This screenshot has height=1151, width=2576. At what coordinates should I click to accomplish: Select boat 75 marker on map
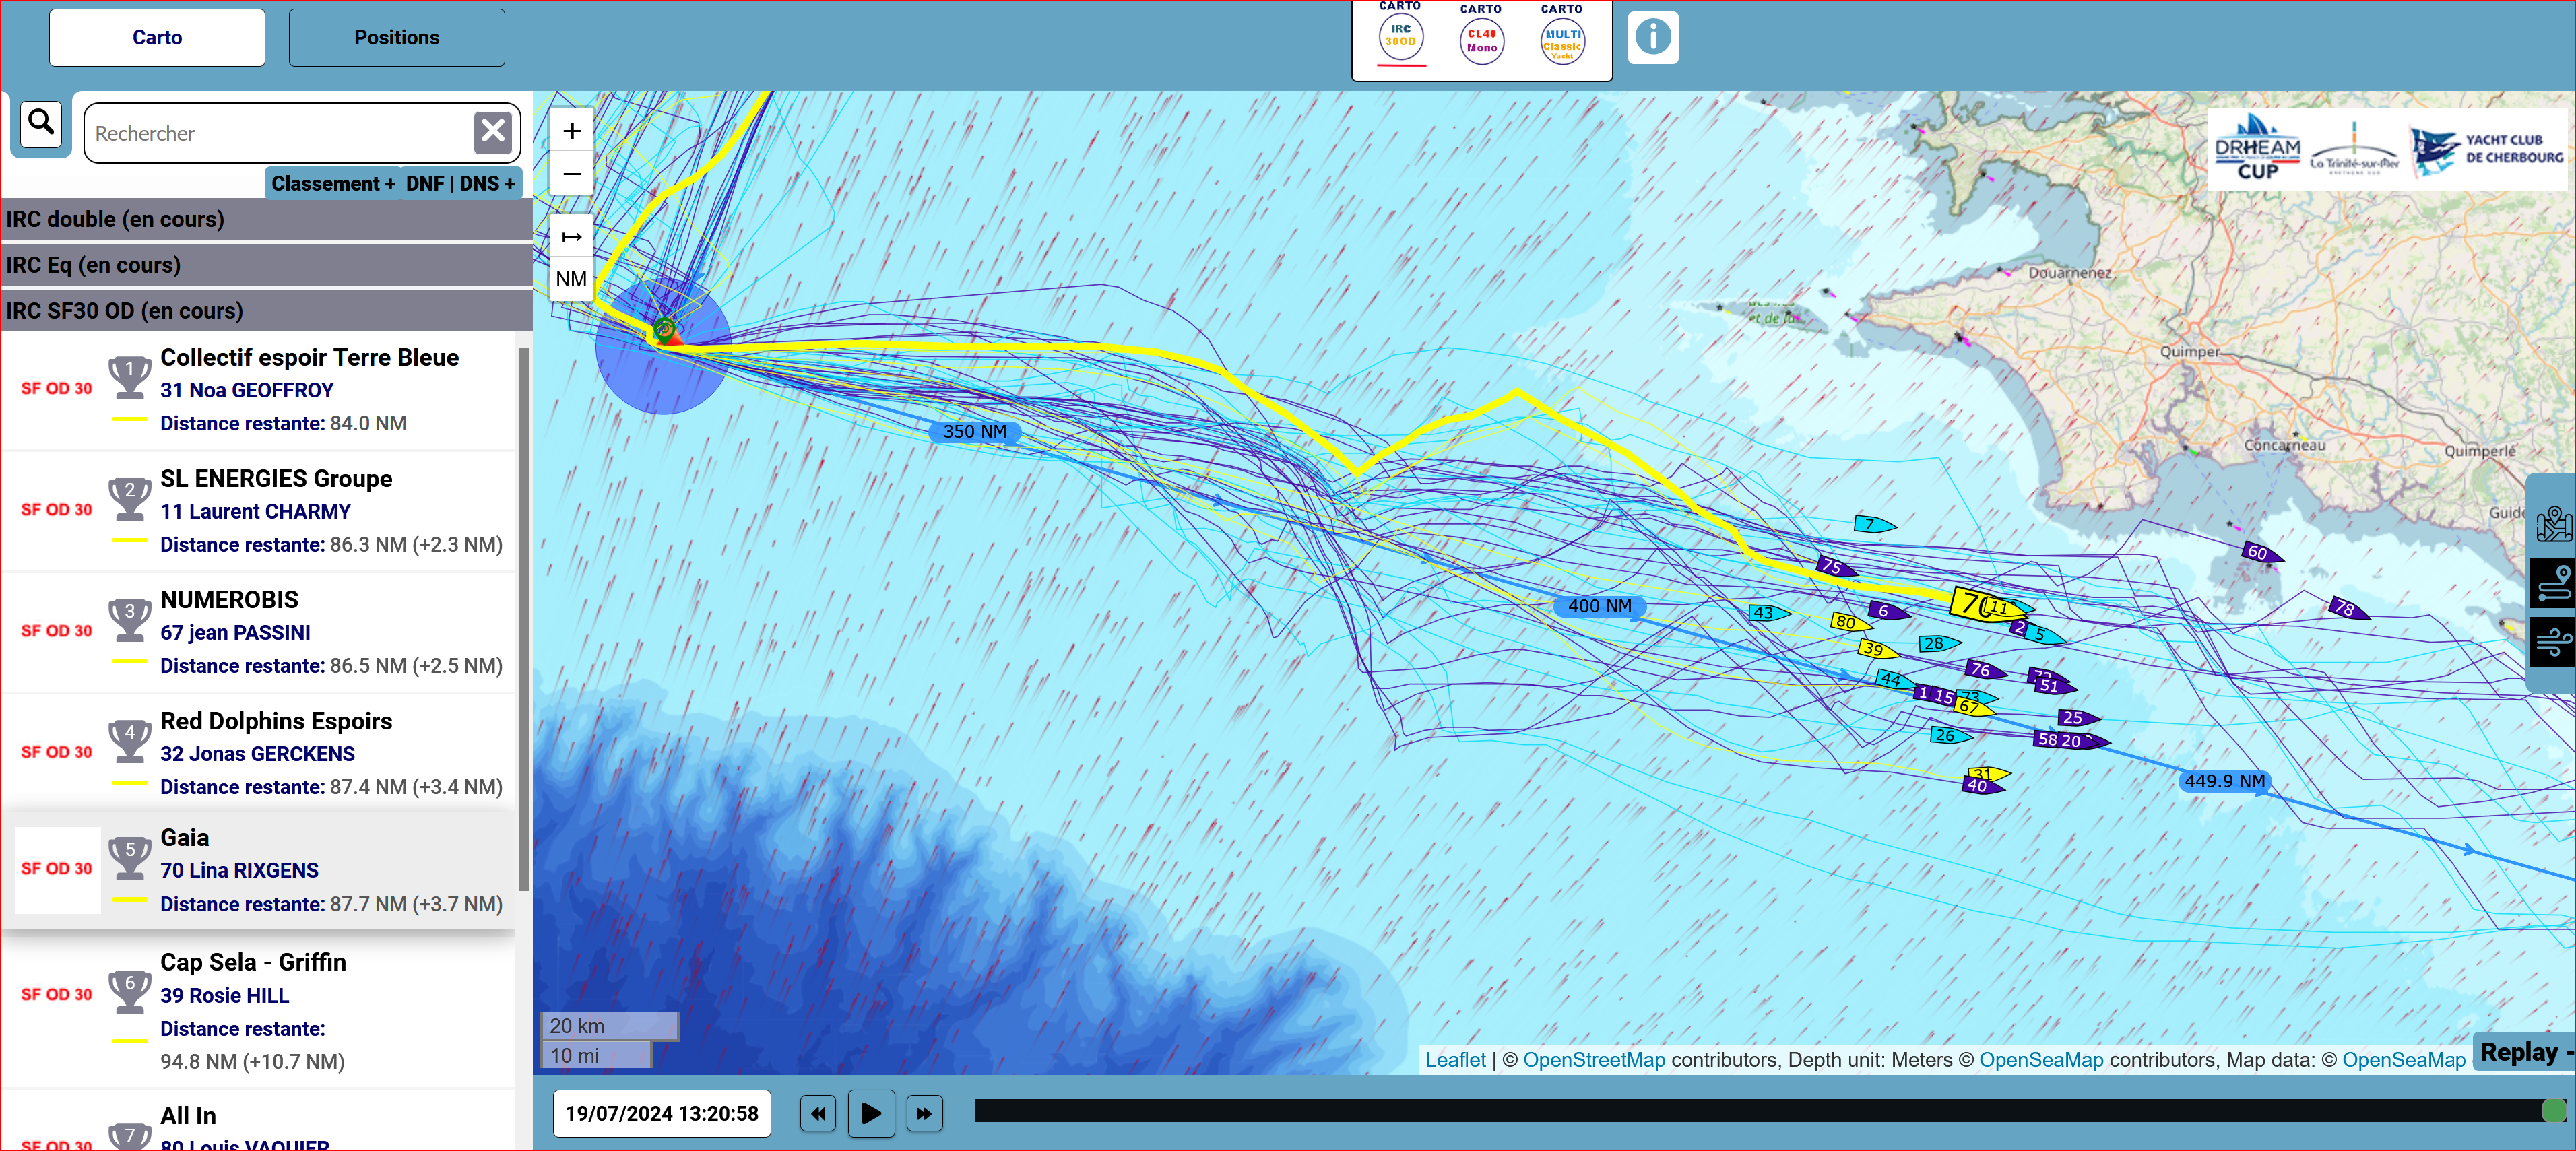click(x=1835, y=566)
